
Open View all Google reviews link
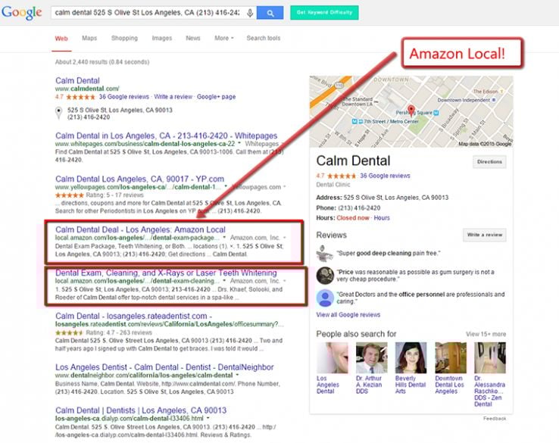pos(348,314)
